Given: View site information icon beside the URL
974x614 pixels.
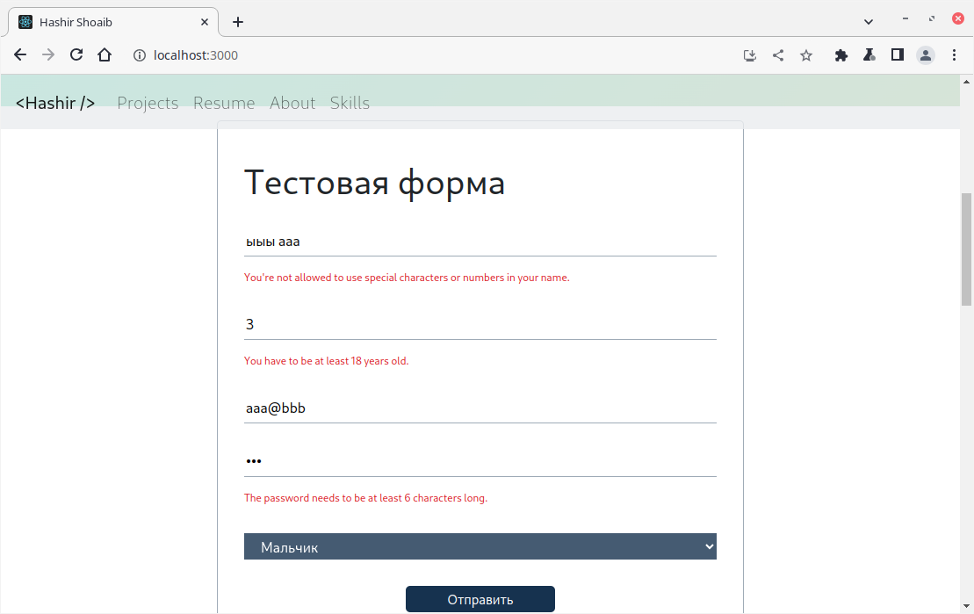Looking at the screenshot, I should coord(140,55).
